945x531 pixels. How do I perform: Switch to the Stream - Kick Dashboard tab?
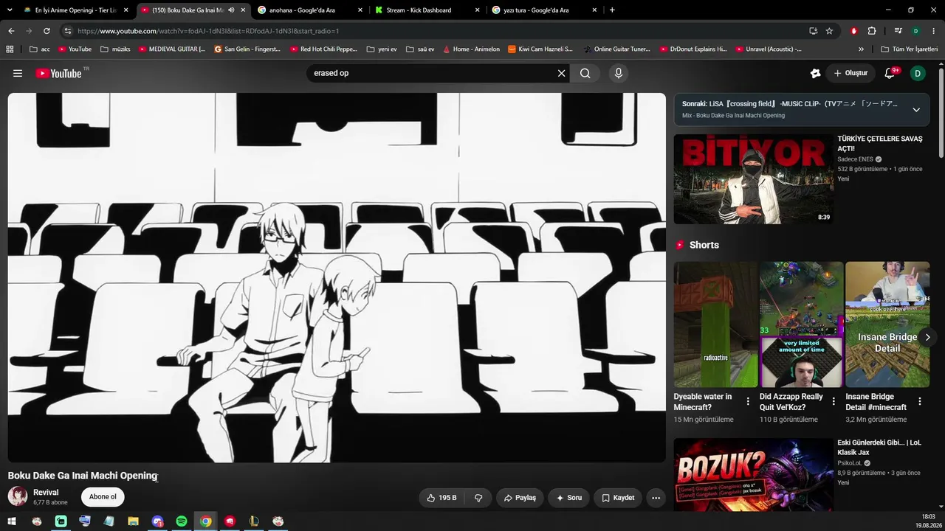pyautogui.click(x=426, y=10)
